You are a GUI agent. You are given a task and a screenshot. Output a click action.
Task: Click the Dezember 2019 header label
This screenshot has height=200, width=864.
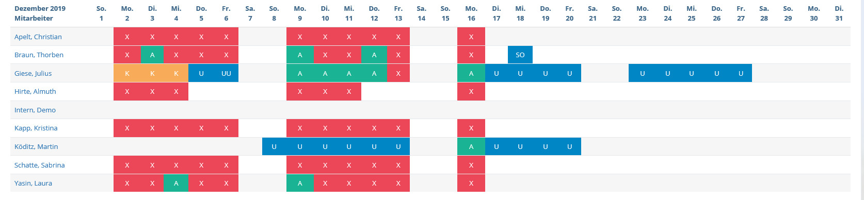click(x=40, y=9)
